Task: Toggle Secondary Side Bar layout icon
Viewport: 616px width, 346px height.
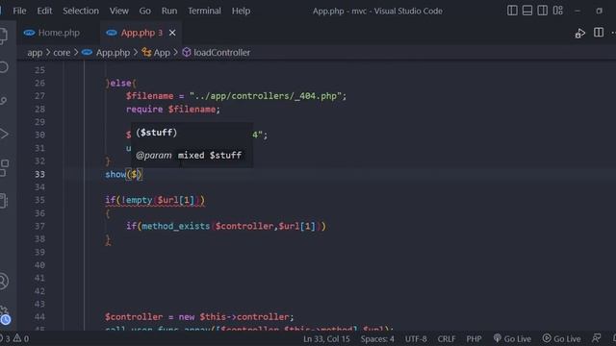Action: click(x=542, y=11)
